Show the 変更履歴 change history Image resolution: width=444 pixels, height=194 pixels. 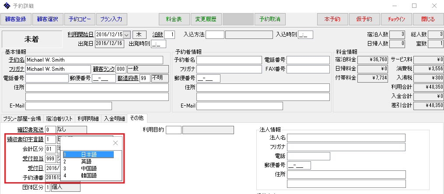click(206, 19)
